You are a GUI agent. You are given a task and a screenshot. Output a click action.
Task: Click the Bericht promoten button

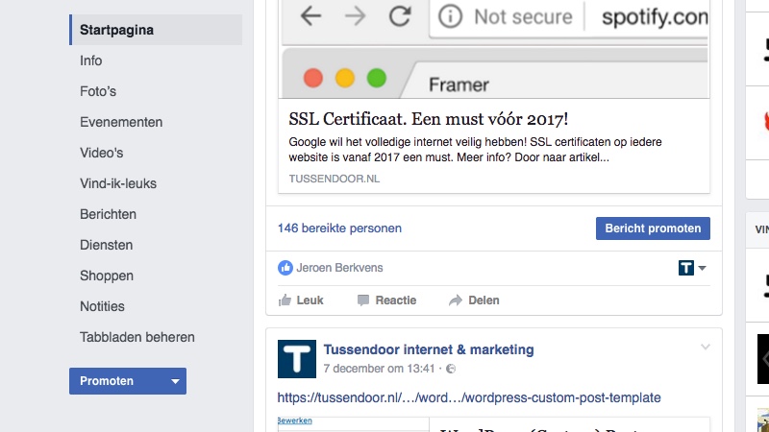click(653, 228)
